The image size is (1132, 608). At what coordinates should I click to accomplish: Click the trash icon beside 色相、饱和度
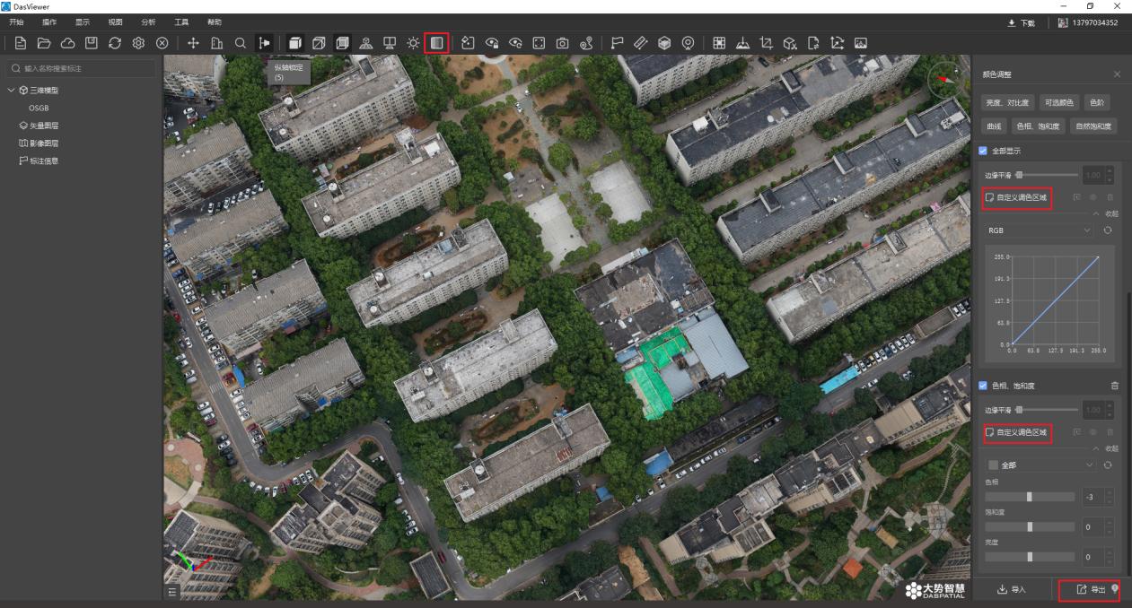(x=1115, y=386)
